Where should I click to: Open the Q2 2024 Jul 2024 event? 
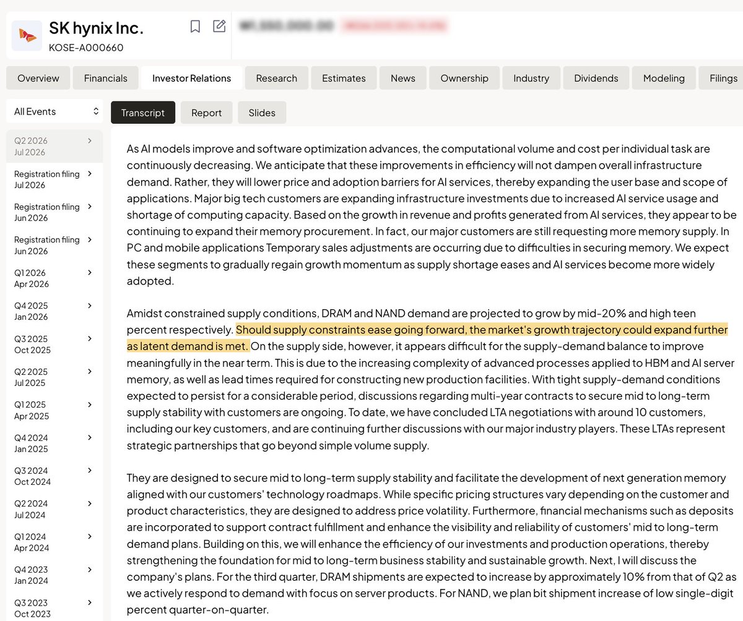coord(54,509)
